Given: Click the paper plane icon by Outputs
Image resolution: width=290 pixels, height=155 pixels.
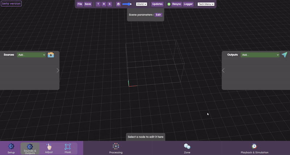Looking at the screenshot, I should tap(285, 55).
